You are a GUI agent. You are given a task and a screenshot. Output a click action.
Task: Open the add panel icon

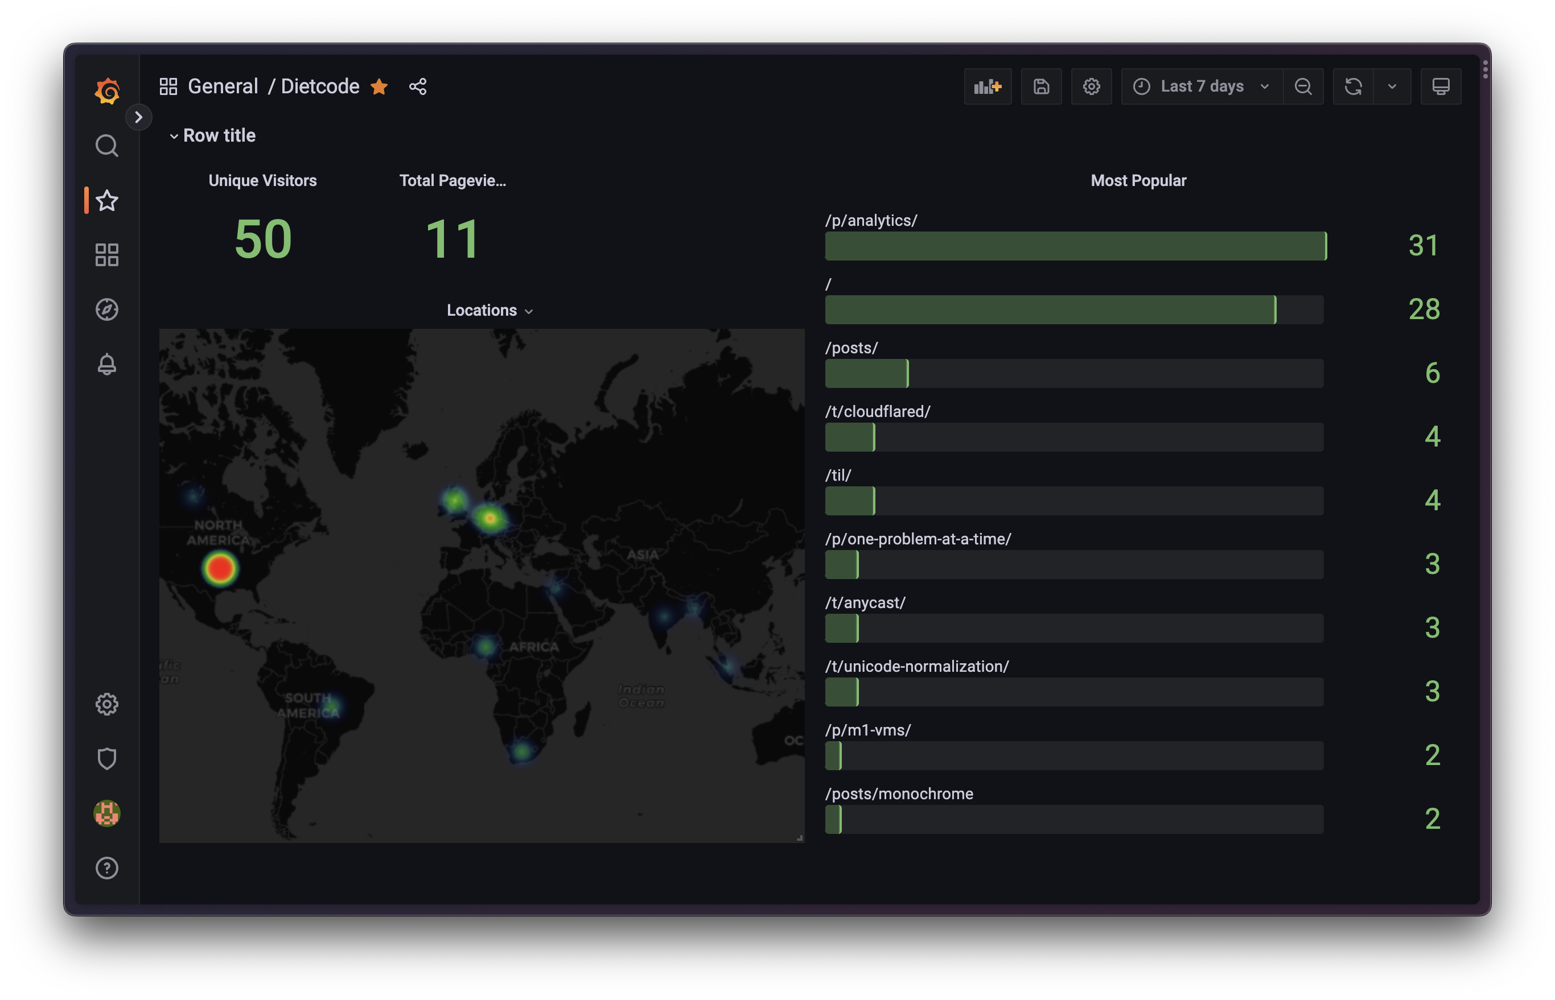(x=986, y=86)
